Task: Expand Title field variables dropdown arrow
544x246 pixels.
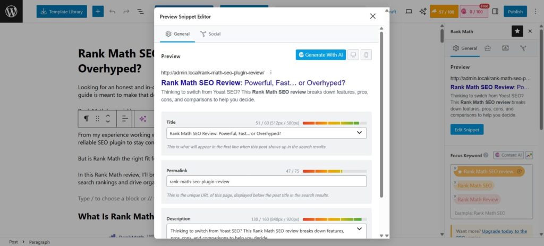Action: click(x=360, y=132)
